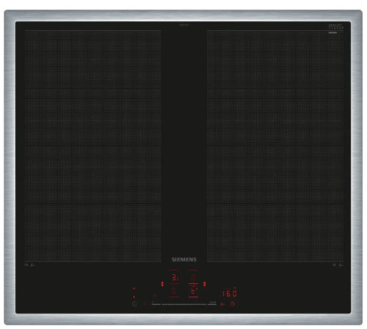Select the highlighted zone display showing t
This screenshot has height=329, width=367.
point(194,291)
